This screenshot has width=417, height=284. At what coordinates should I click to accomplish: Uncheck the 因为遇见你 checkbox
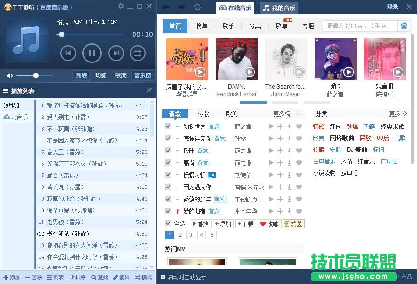168,187
